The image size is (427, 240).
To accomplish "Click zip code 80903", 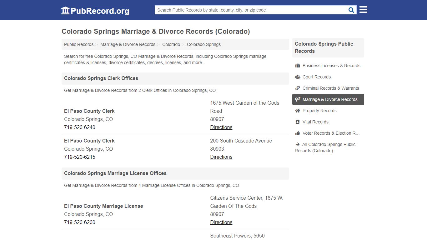I will [x=217, y=149].
